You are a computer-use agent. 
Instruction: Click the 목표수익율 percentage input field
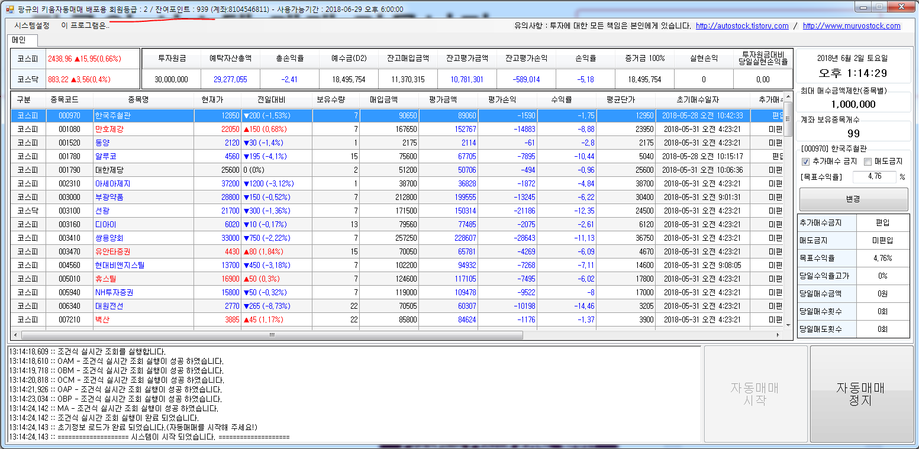tap(874, 176)
